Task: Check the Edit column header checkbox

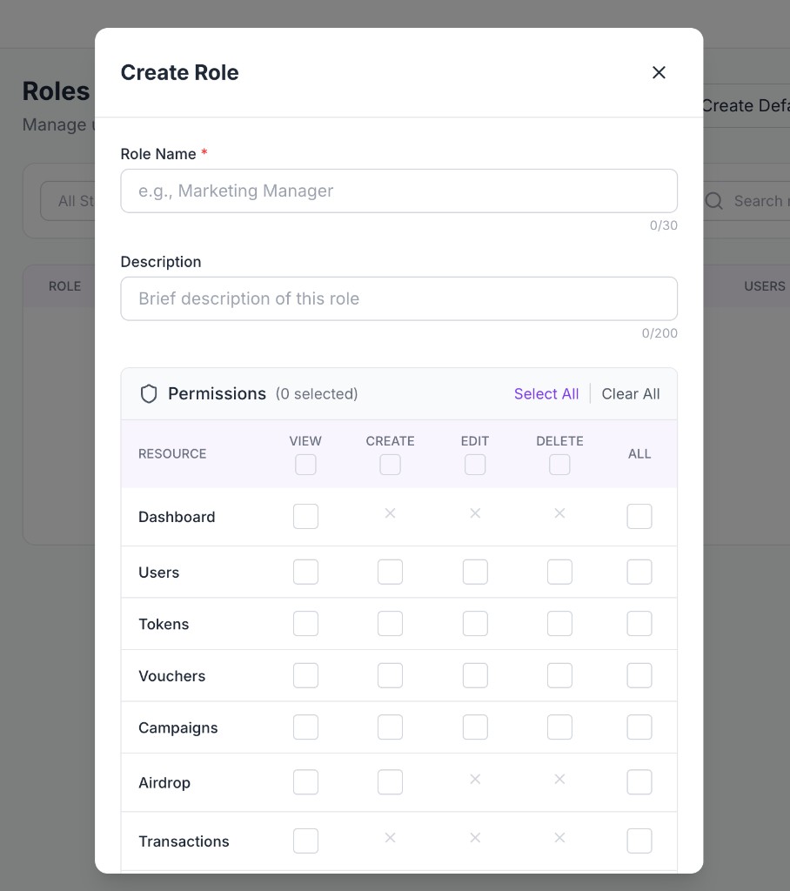Action: 475,465
